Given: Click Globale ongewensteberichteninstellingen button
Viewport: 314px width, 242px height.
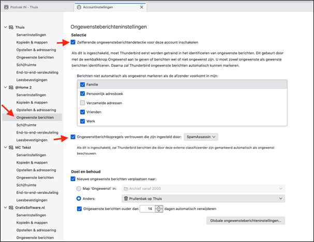Looking at the screenshot, I should (x=245, y=220).
